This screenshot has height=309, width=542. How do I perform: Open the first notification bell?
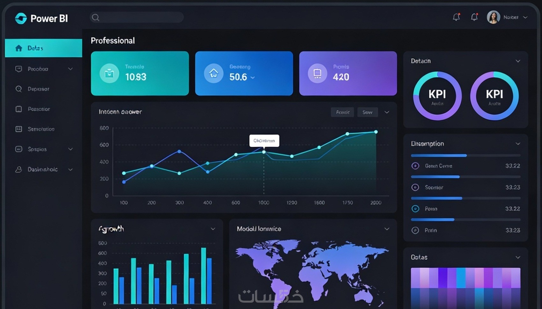(457, 17)
